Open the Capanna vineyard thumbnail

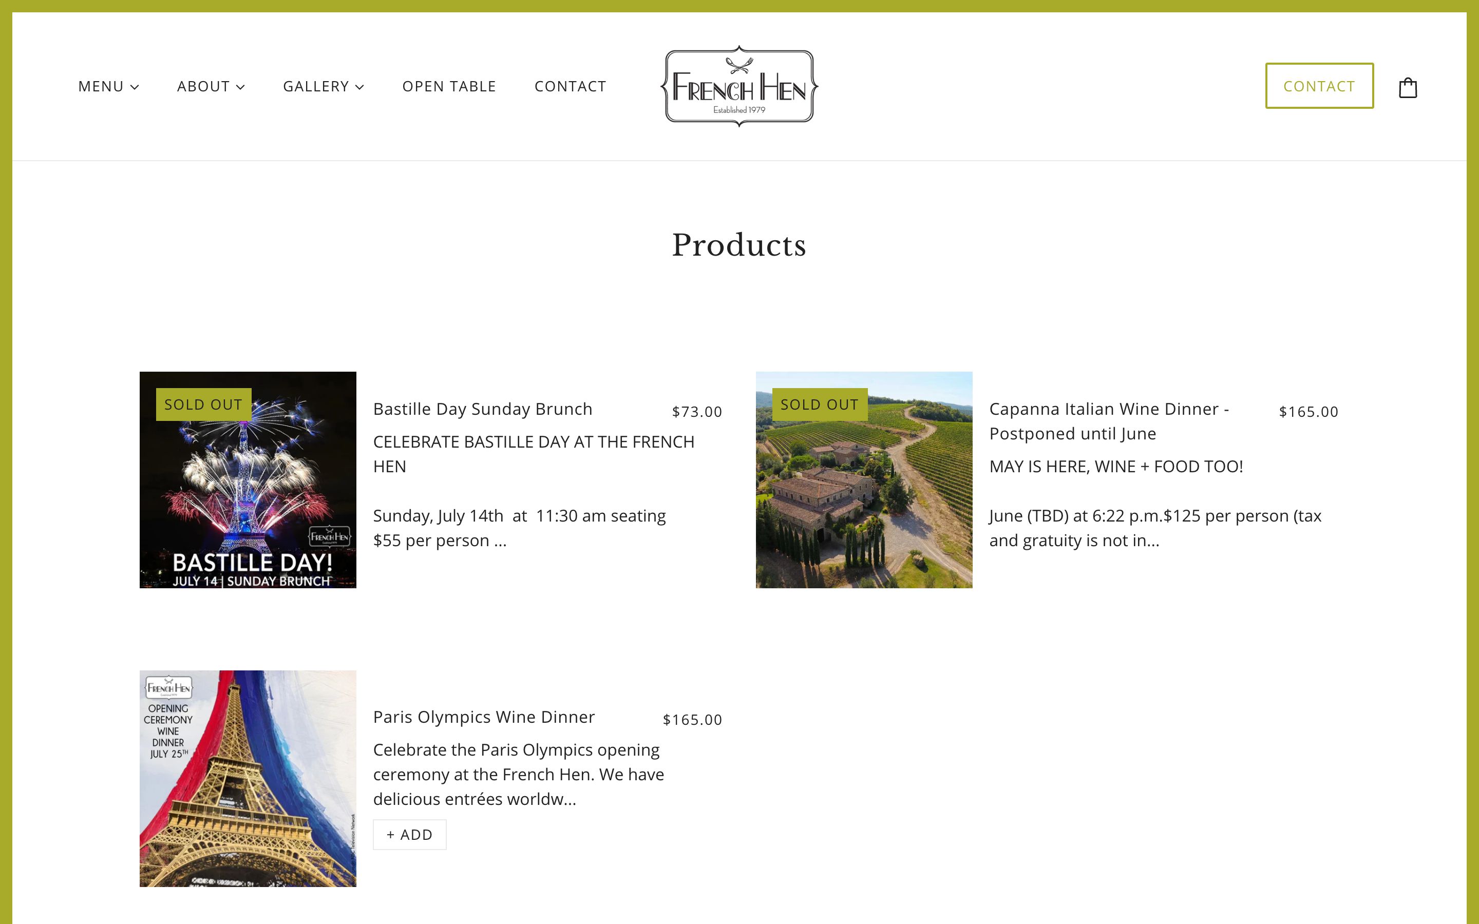[864, 480]
